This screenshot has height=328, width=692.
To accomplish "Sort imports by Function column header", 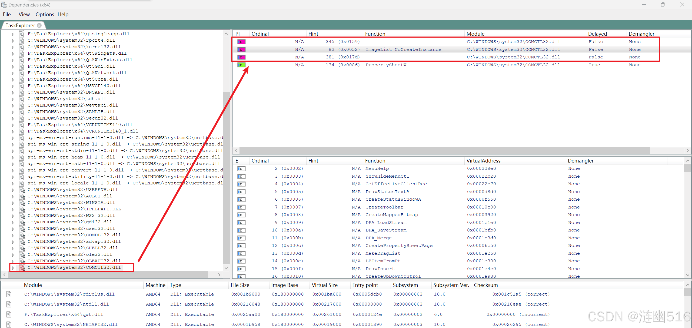I will click(x=375, y=34).
